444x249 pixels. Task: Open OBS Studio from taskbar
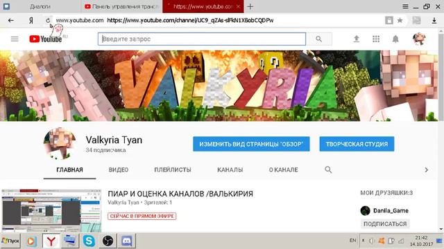click(x=108, y=241)
